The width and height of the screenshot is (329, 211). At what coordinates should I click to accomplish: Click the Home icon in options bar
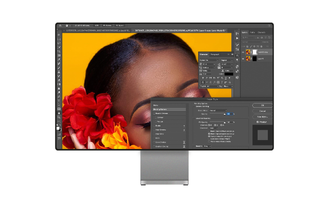(60, 25)
